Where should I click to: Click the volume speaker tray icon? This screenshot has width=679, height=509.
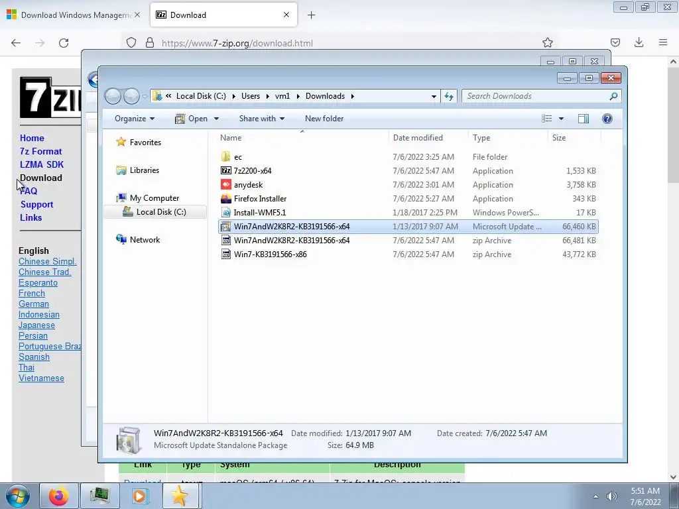(x=611, y=496)
